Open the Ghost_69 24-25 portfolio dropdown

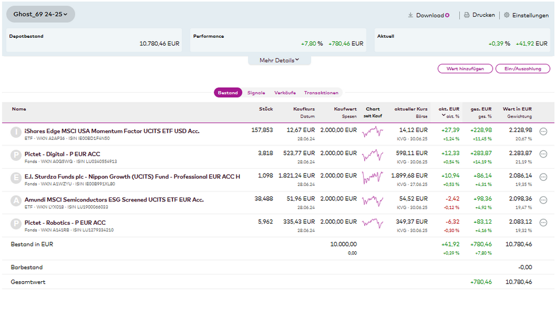pos(41,14)
